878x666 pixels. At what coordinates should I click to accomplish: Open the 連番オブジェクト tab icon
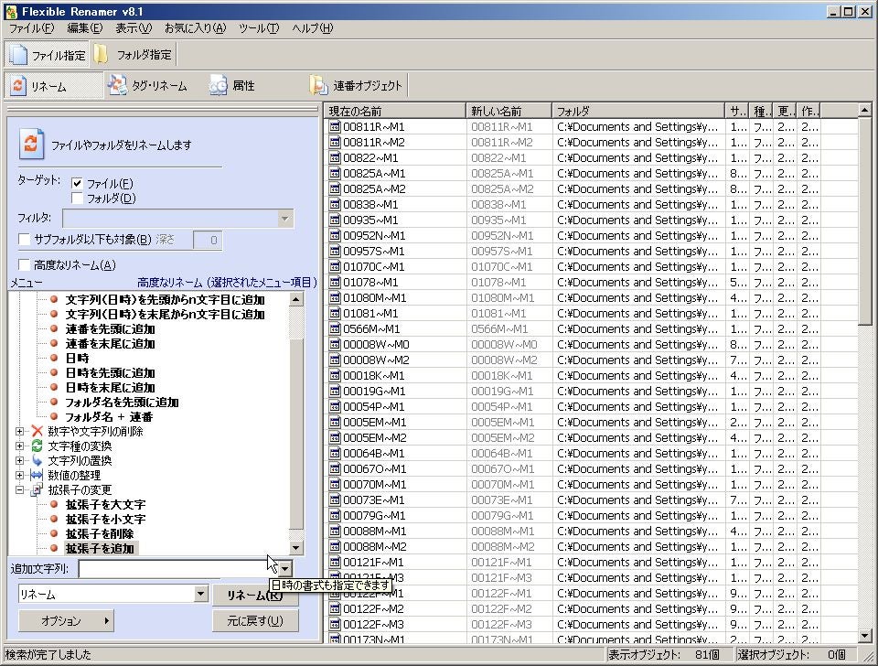pos(318,85)
